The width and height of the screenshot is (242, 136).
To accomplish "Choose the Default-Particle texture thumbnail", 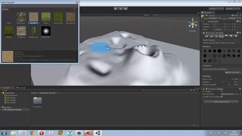I will click(x=46, y=31).
